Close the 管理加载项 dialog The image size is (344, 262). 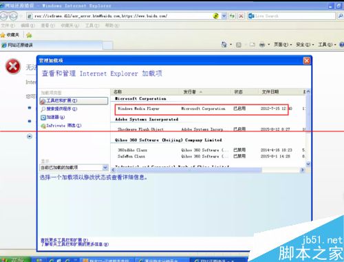tap(307, 61)
